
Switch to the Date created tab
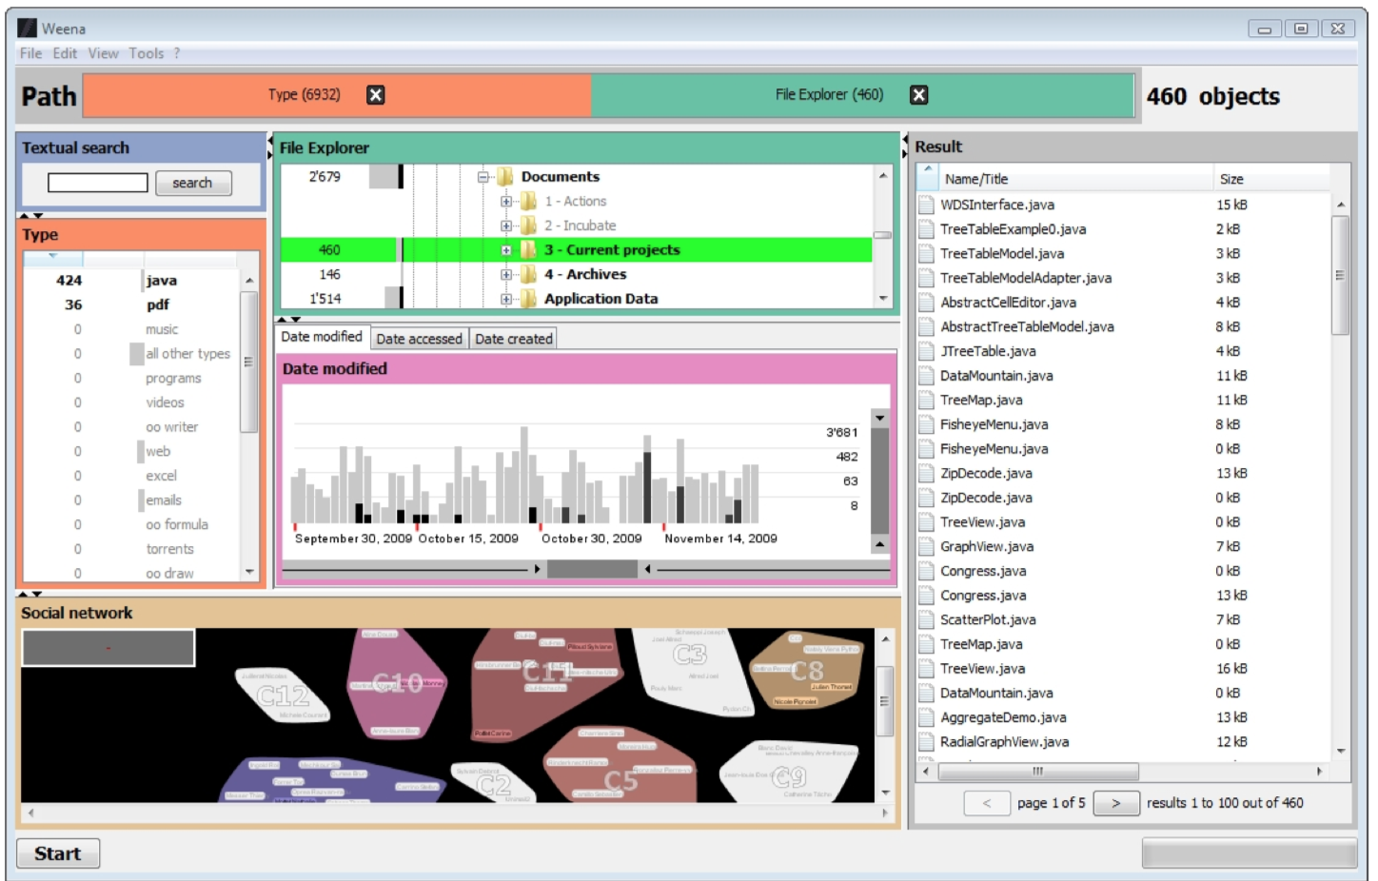[x=513, y=339]
